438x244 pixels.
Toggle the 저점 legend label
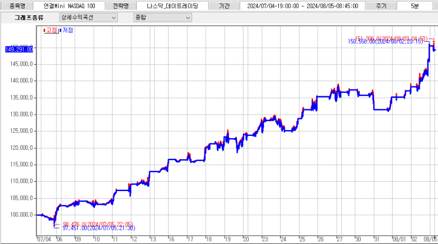[x=68, y=30]
